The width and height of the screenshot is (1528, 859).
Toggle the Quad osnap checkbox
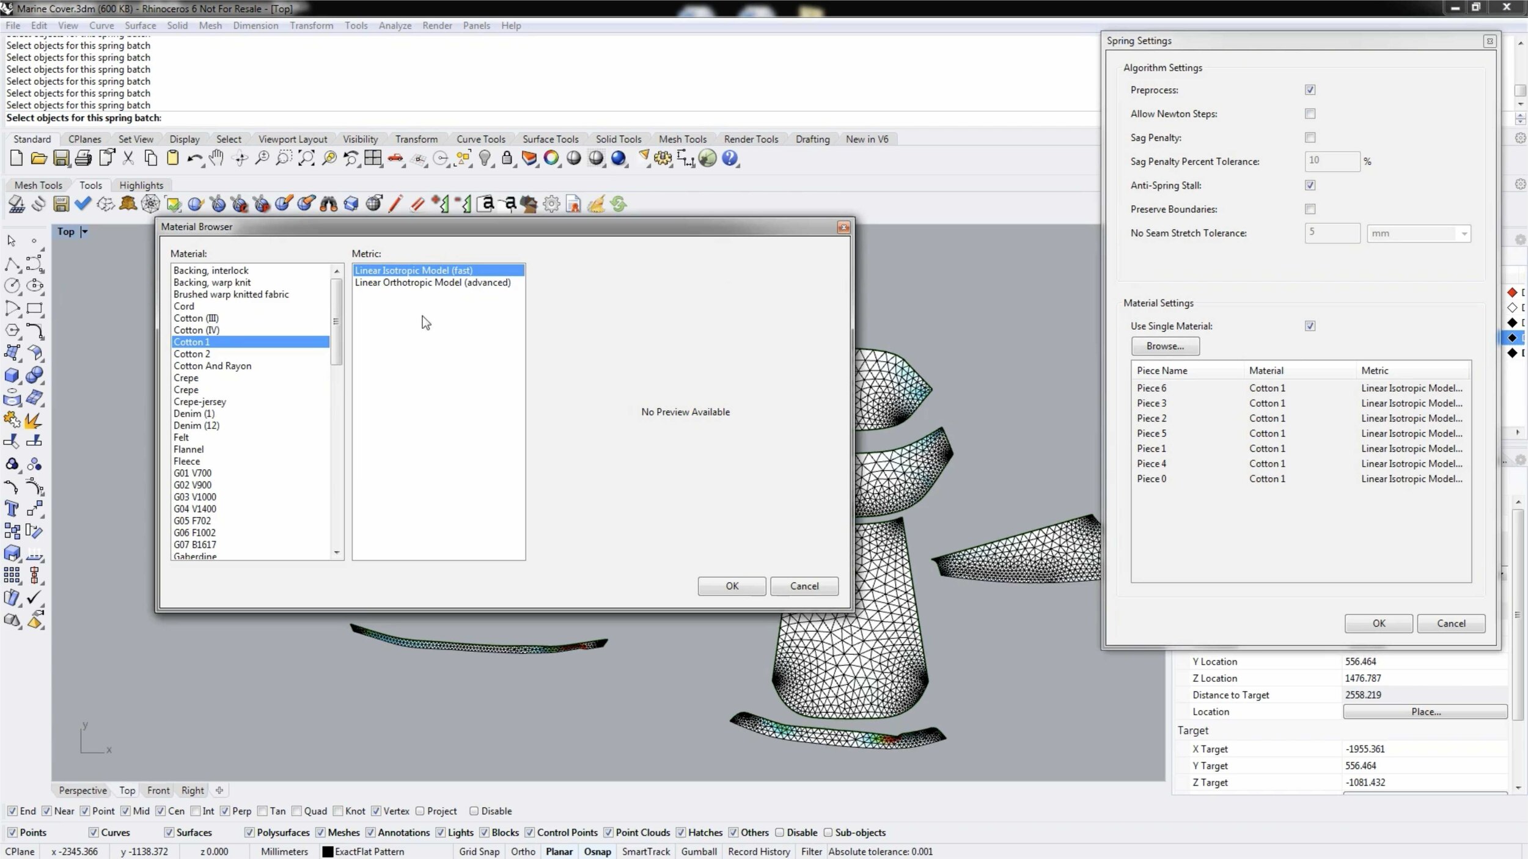[296, 811]
